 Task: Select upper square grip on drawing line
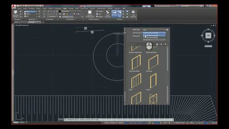pos(86,28)
